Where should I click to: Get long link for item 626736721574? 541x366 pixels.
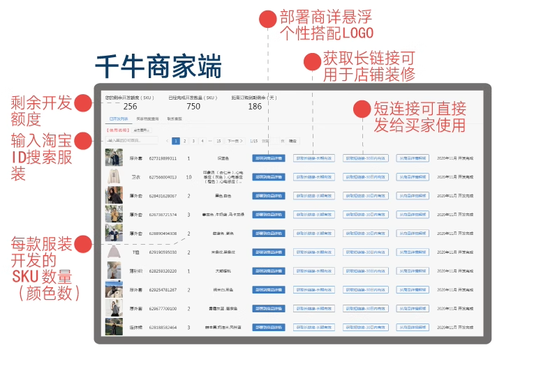click(314, 214)
